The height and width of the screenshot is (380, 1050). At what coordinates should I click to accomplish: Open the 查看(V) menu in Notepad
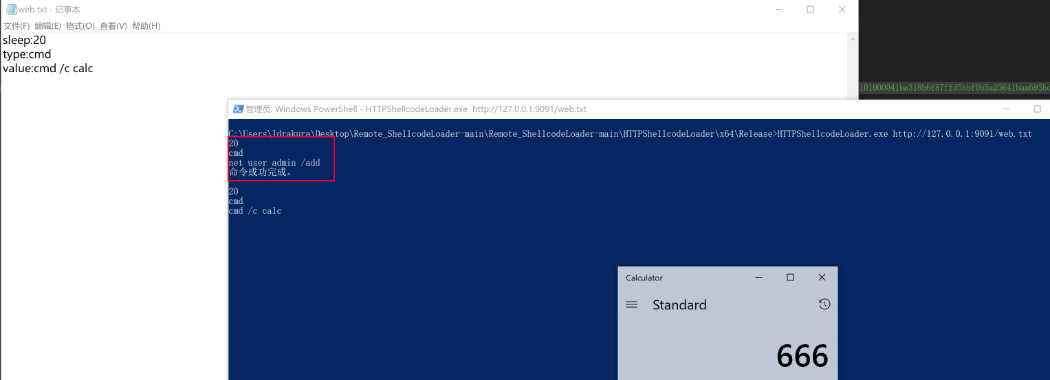pos(113,26)
